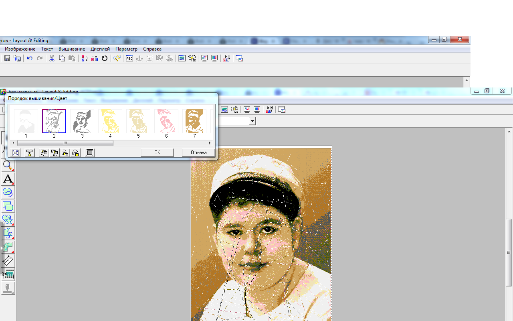This screenshot has height=321, width=513.
Task: Click the up arrow of the design area vertical scrollbar
Action: coord(509,132)
